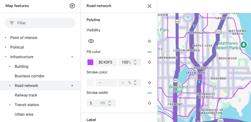
Task: Increase stroke opacity with up arrow
Action: pyautogui.click(x=135, y=81)
